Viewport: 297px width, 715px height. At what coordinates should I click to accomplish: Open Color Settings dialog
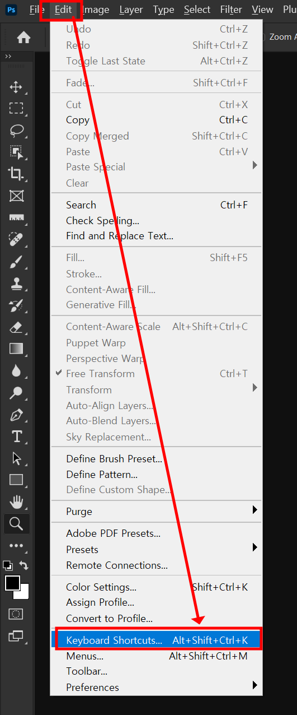157,587
